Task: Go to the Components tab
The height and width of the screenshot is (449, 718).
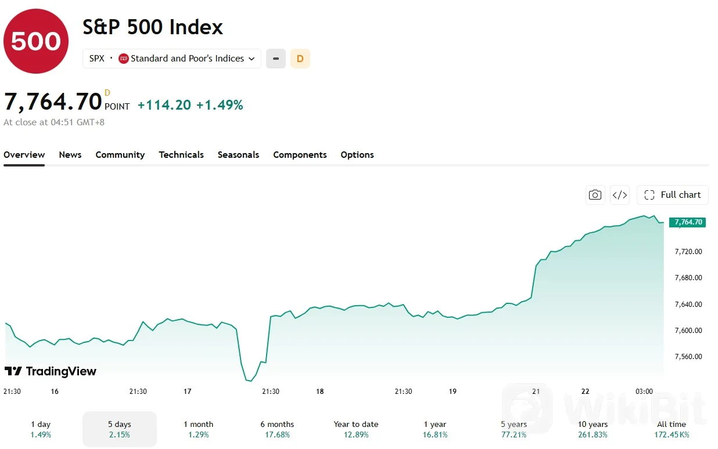Action: pos(300,155)
